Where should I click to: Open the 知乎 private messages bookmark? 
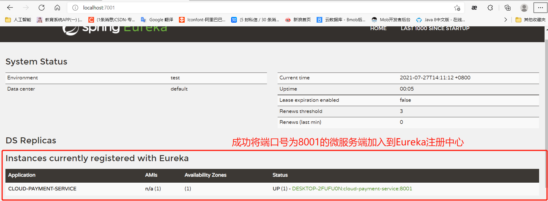255,20
